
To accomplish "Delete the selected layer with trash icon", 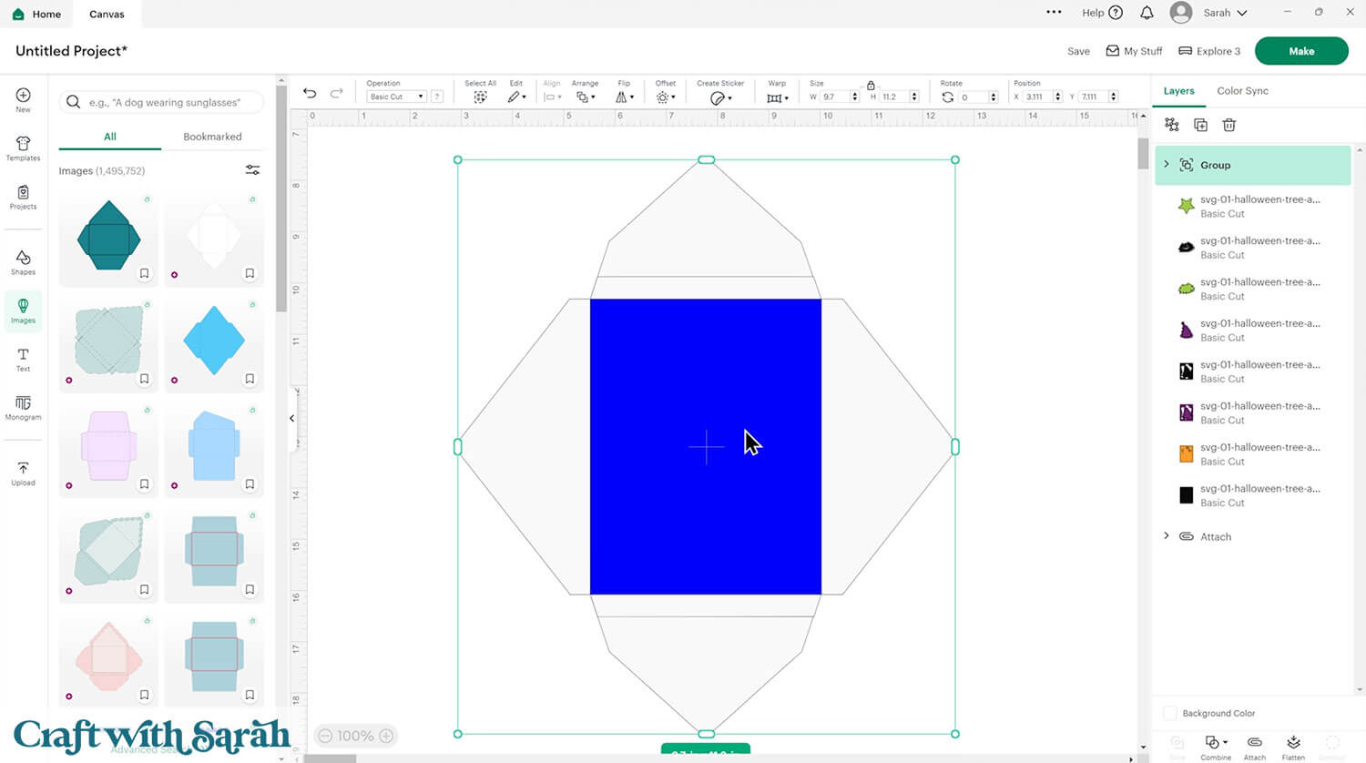I will point(1228,125).
